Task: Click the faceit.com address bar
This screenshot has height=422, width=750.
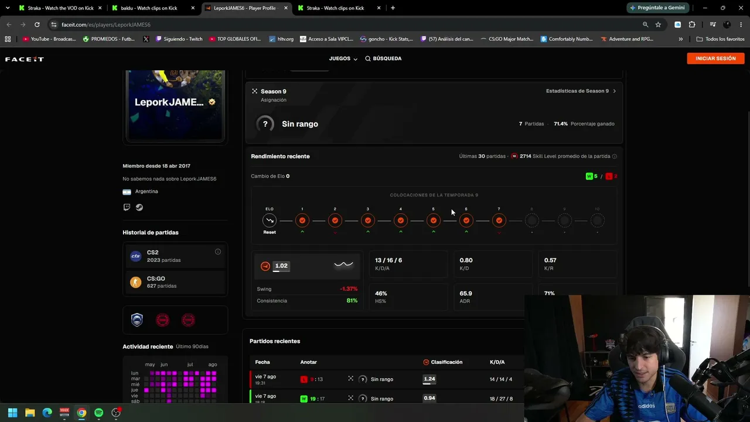Action: click(346, 25)
